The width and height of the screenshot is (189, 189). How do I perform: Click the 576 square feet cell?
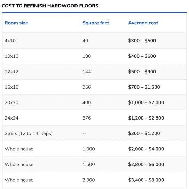pyautogui.click(x=87, y=118)
